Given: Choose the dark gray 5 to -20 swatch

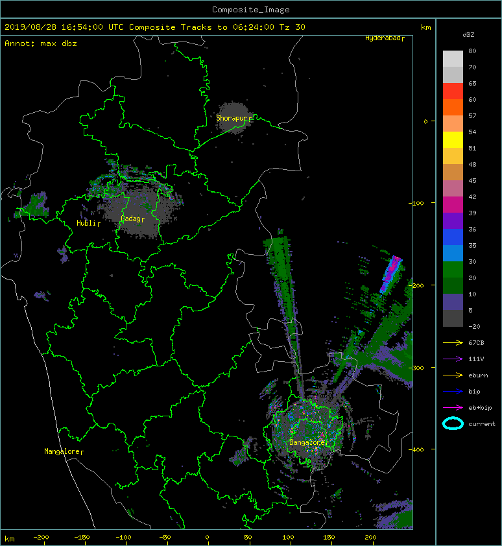Looking at the screenshot, I should [453, 318].
